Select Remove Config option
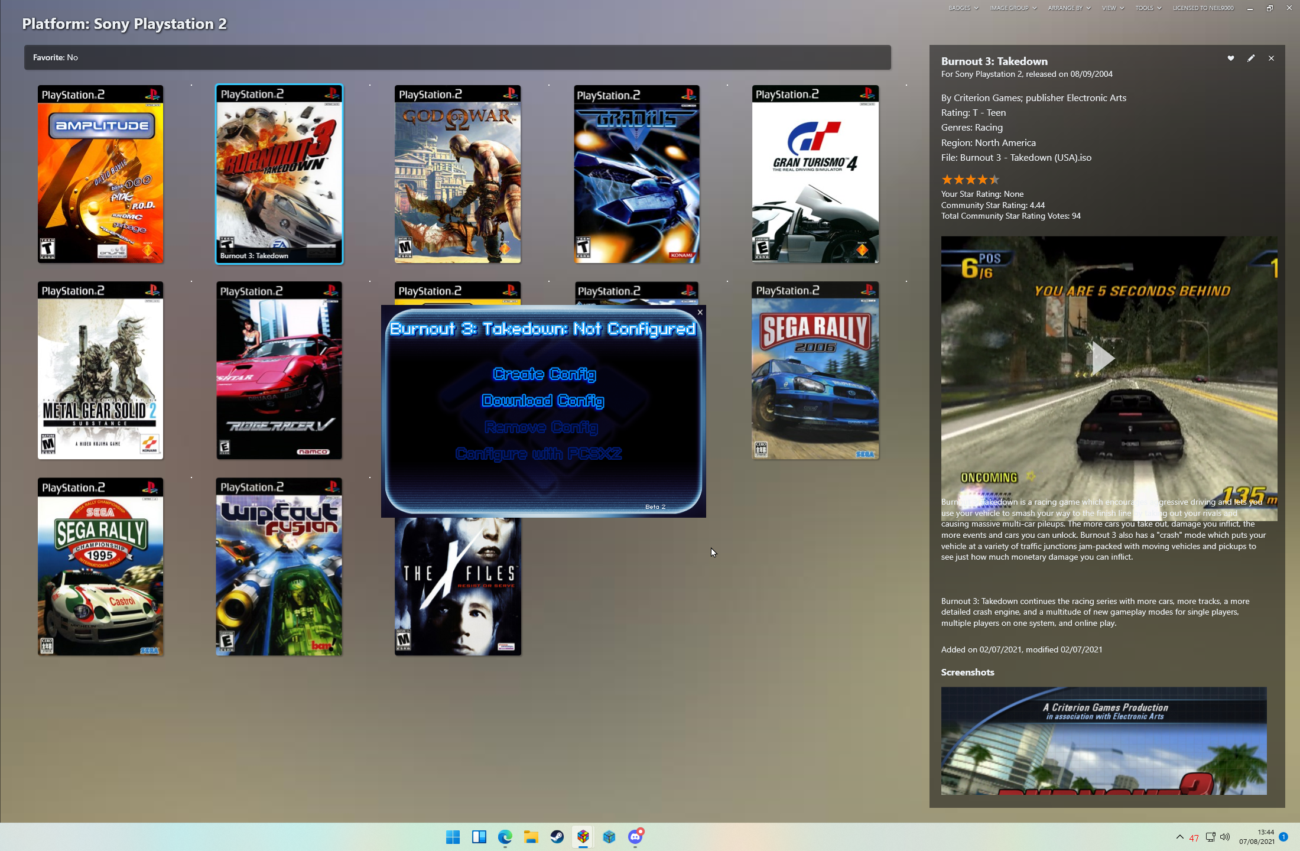The image size is (1300, 851). (x=541, y=427)
